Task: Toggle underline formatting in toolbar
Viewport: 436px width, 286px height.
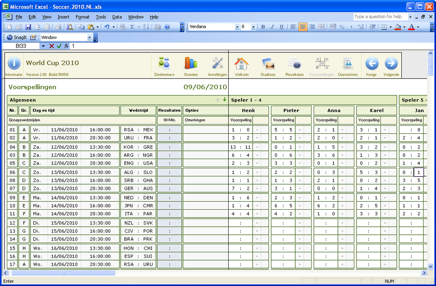Action: point(281,27)
